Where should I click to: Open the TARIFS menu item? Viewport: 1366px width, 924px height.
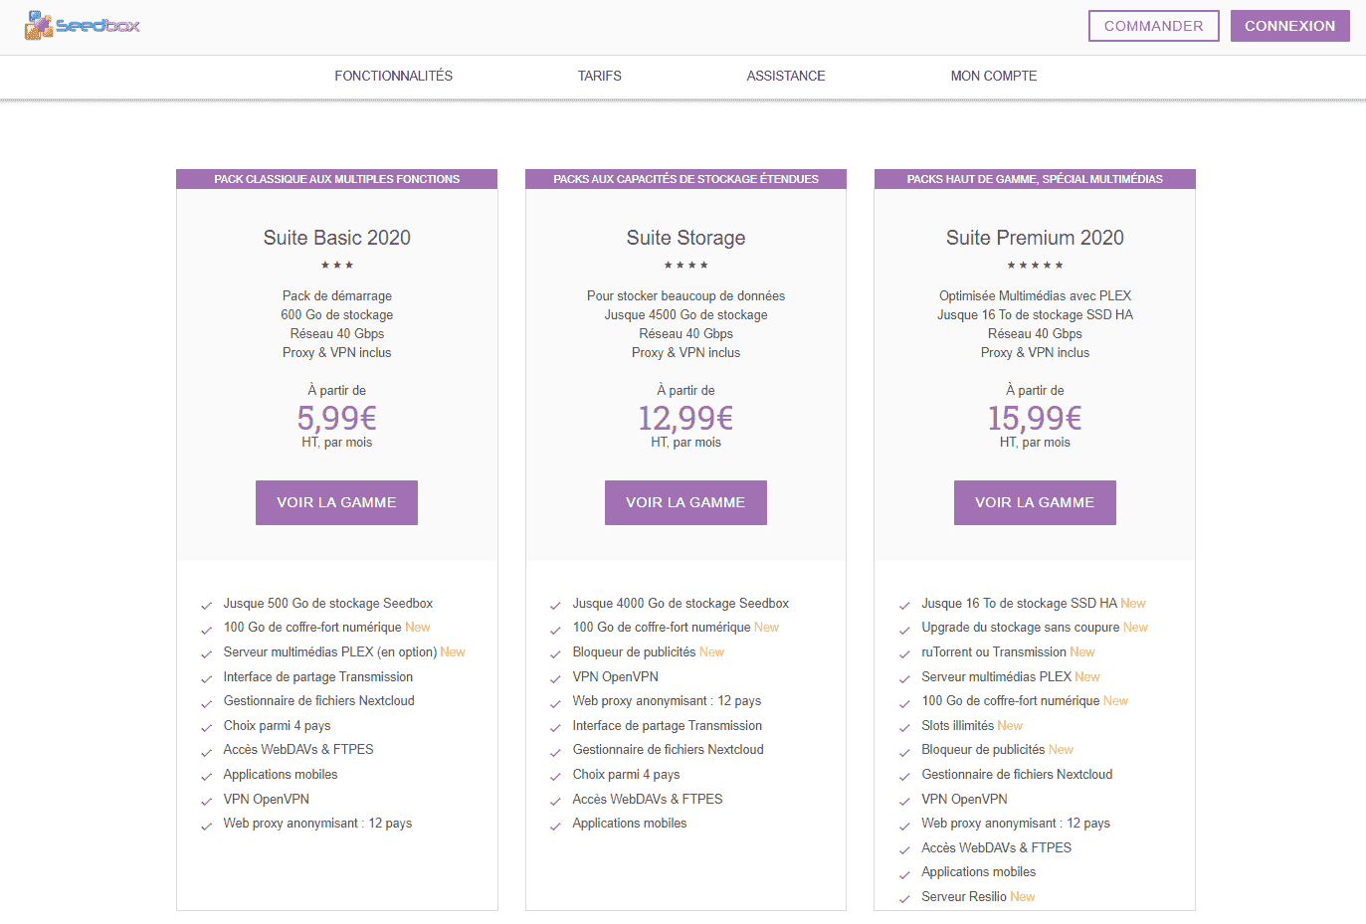click(x=600, y=76)
